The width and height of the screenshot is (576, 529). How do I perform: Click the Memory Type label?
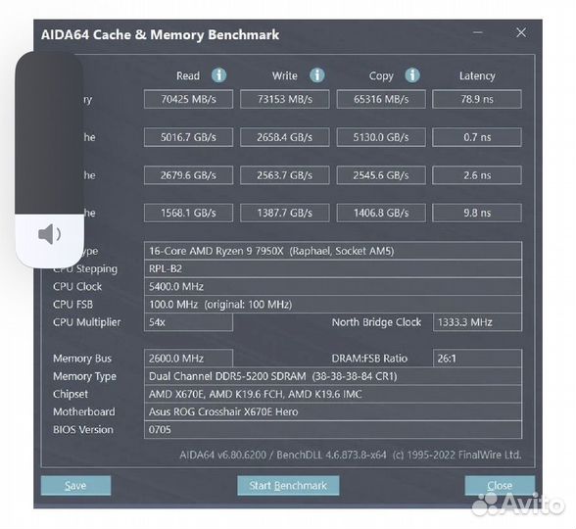pyautogui.click(x=84, y=376)
